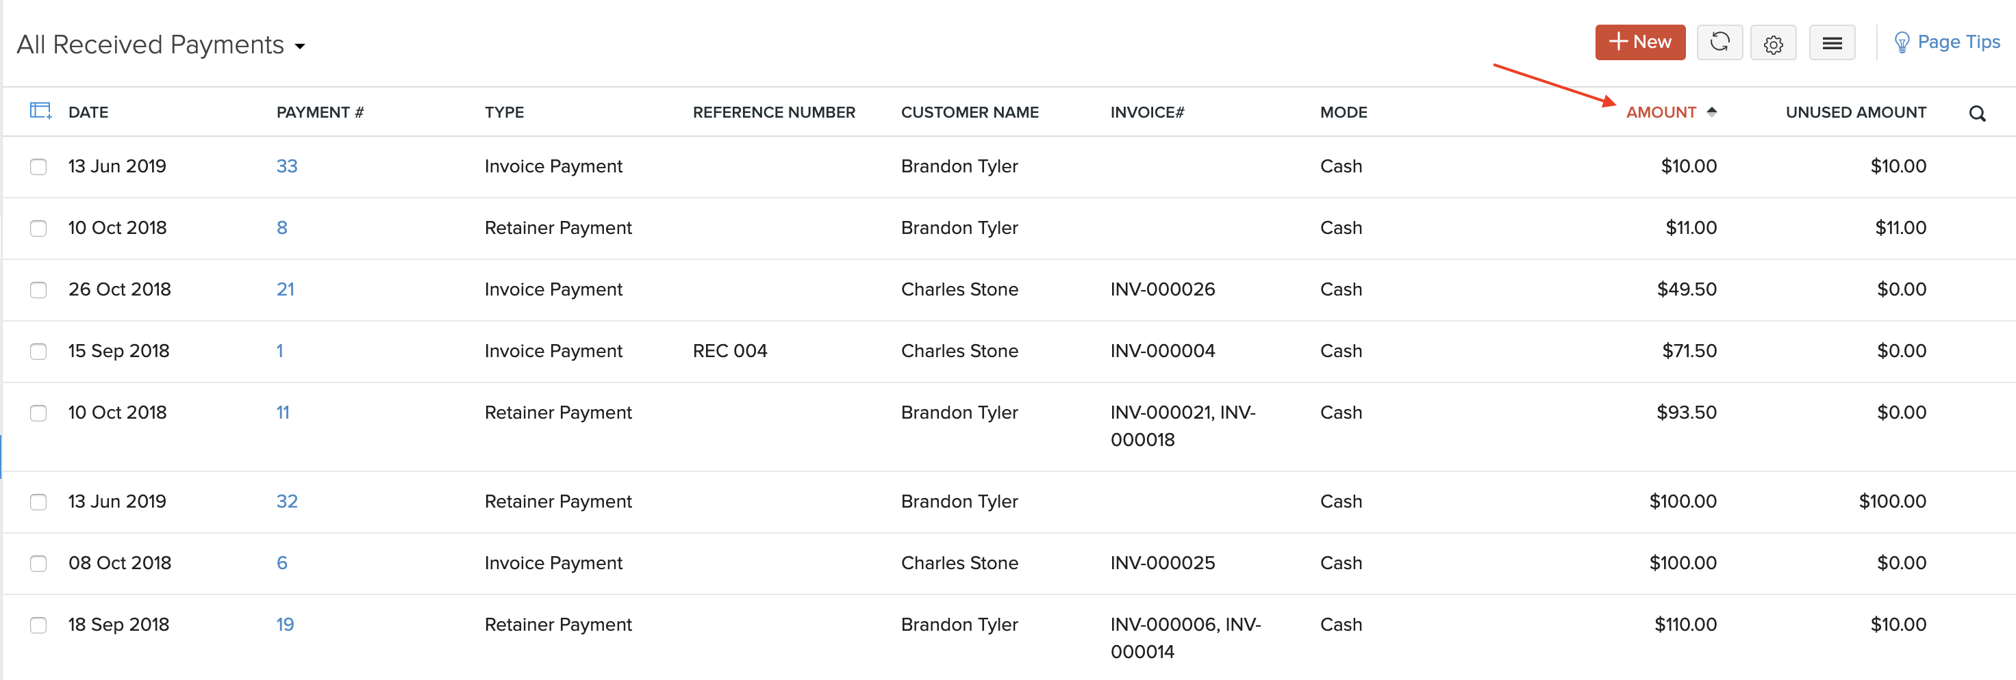Refresh the received payments list

[1719, 42]
